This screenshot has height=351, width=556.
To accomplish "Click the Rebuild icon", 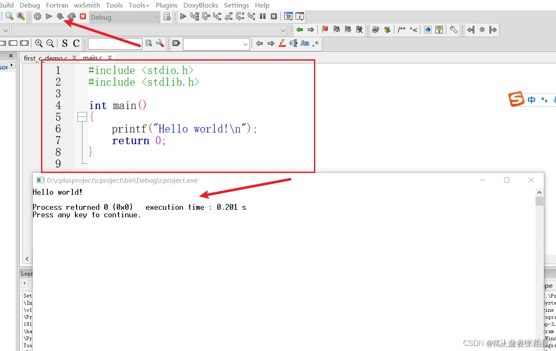I will (72, 16).
